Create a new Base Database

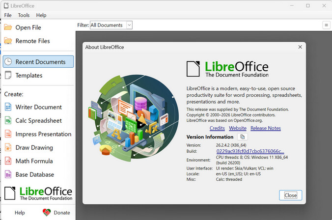35,174
